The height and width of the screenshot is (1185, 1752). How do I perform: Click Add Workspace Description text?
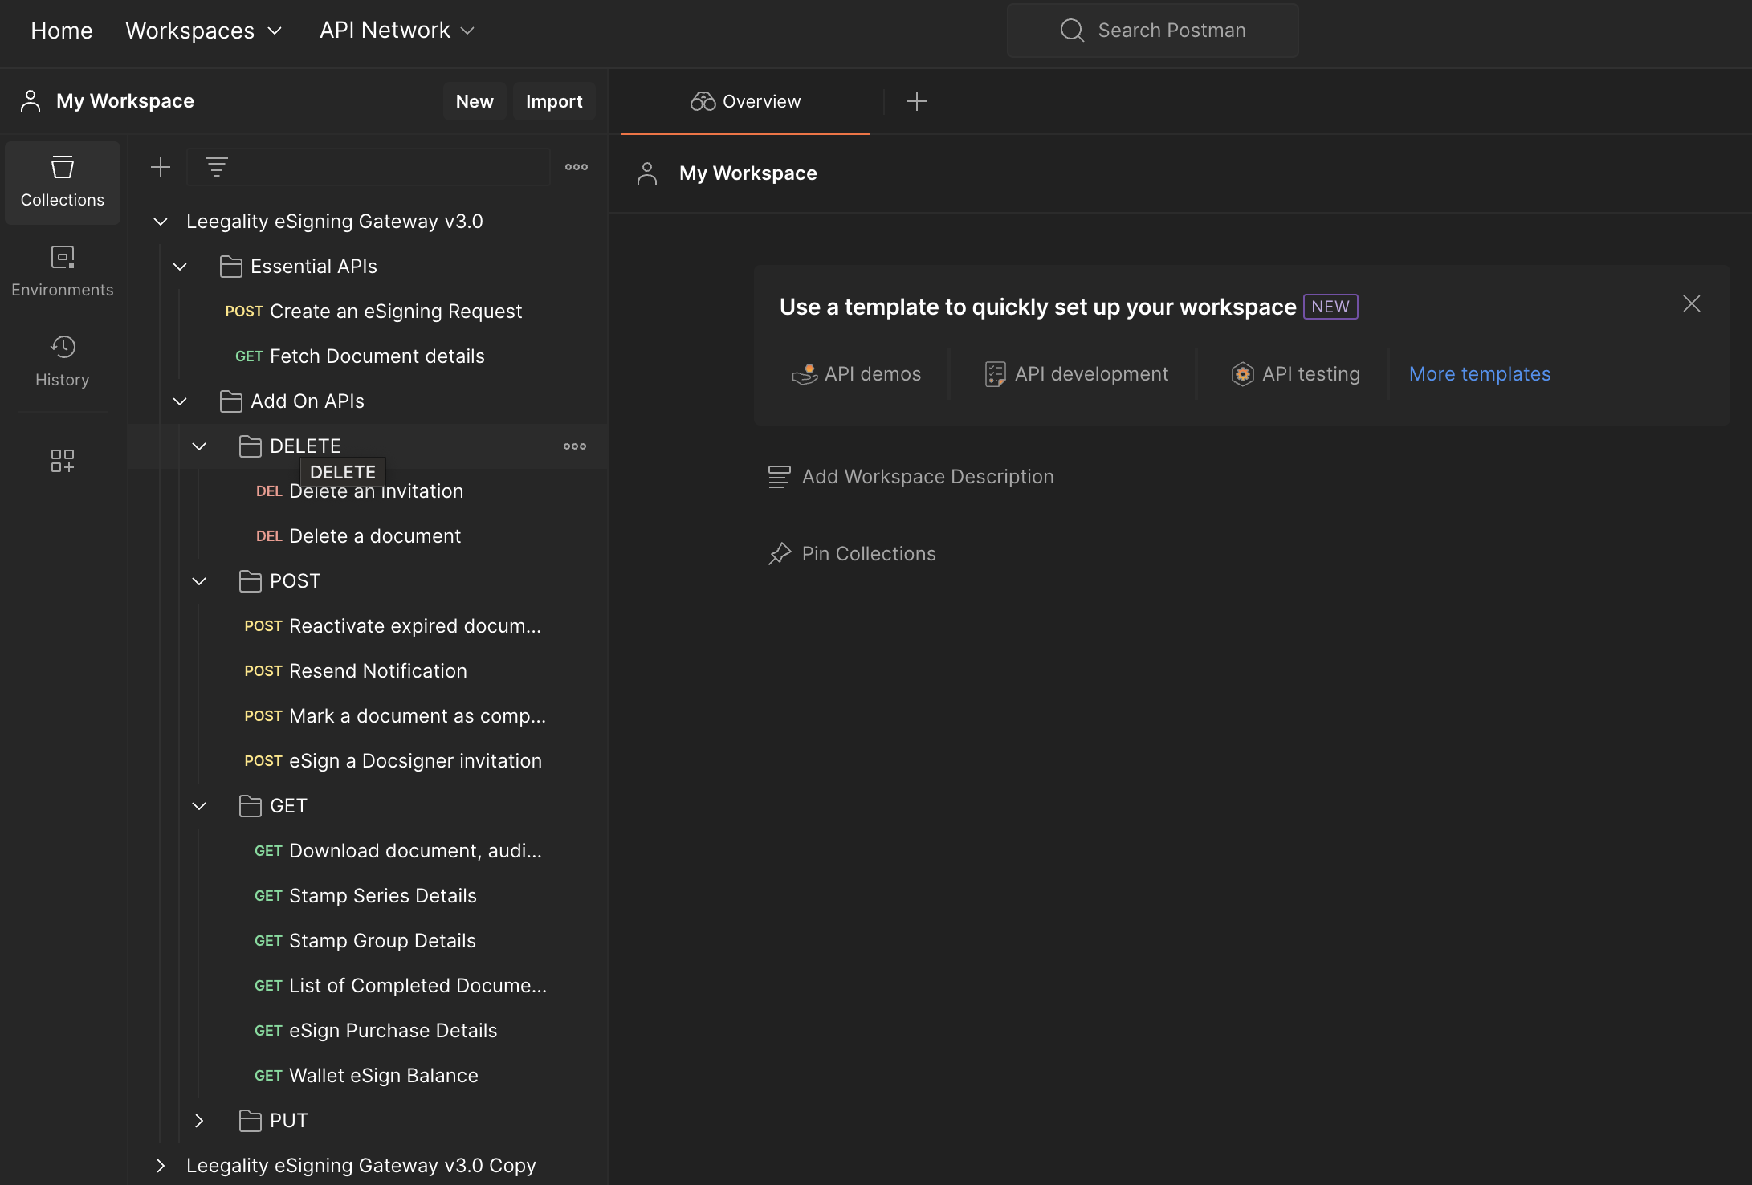pyautogui.click(x=928, y=477)
